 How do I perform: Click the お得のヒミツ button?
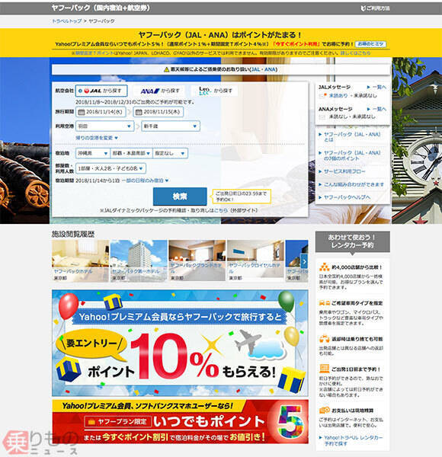[x=370, y=44]
